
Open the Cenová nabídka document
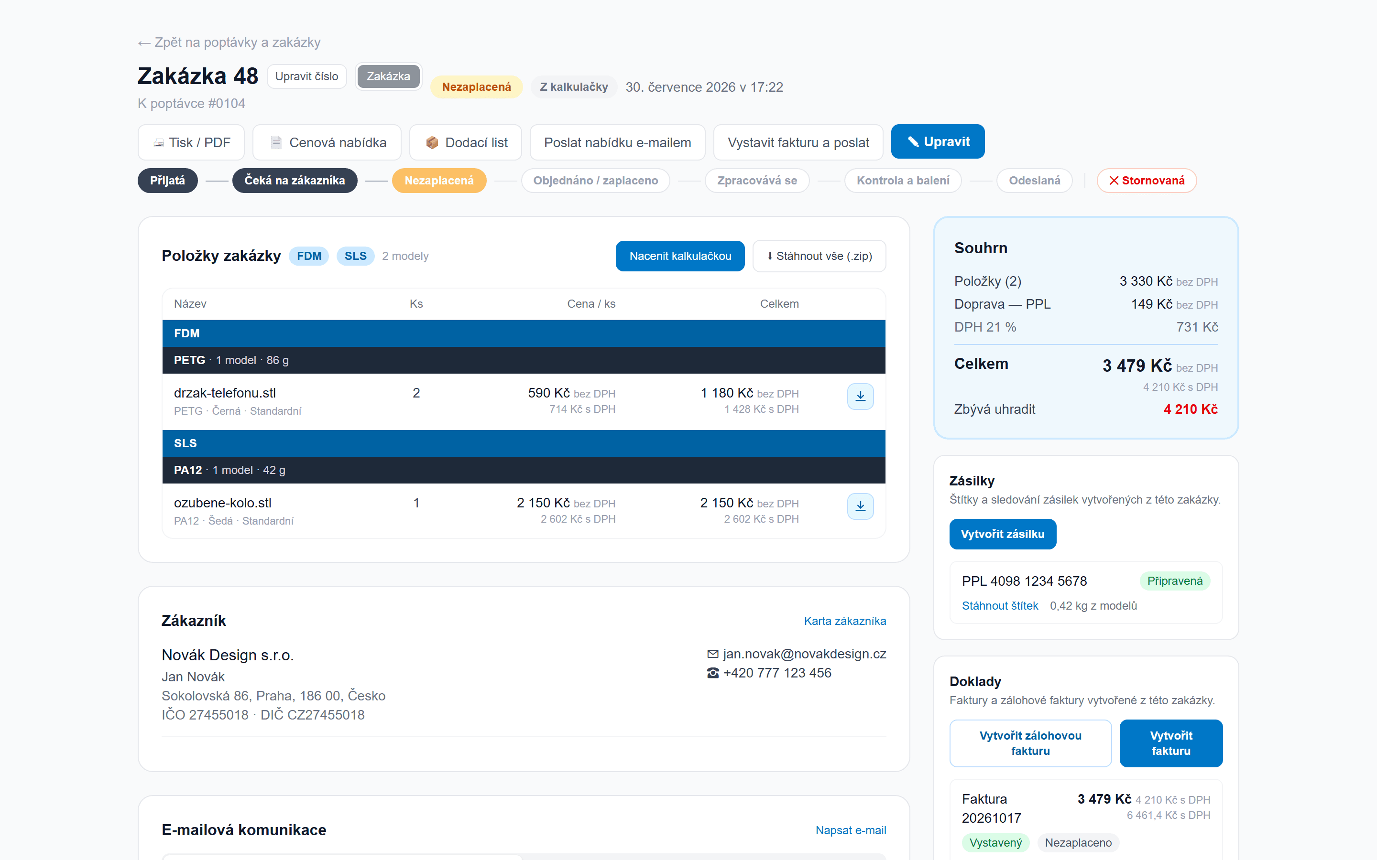coord(327,142)
